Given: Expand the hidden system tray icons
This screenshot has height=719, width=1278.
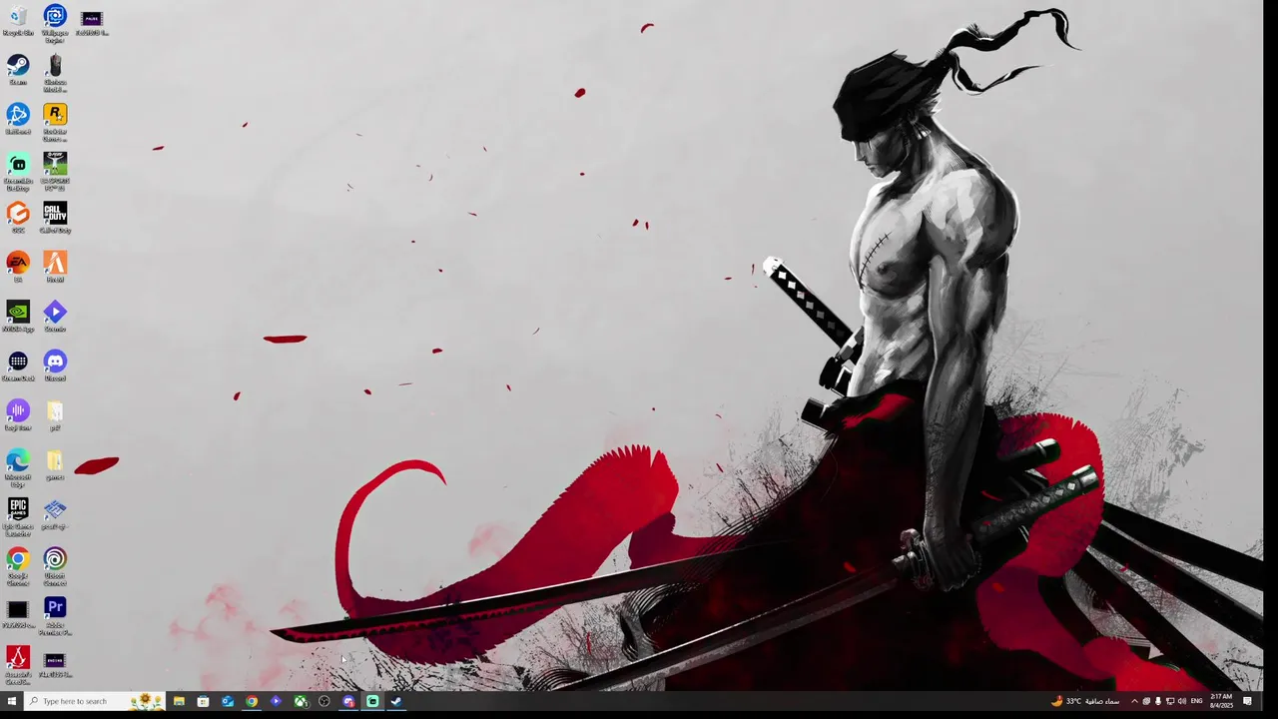Looking at the screenshot, I should coord(1134,701).
